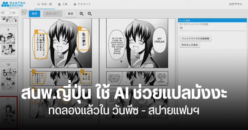The width and height of the screenshot is (248, 130).
Task: Open the アカウント tab
Action: pyautogui.click(x=82, y=5)
